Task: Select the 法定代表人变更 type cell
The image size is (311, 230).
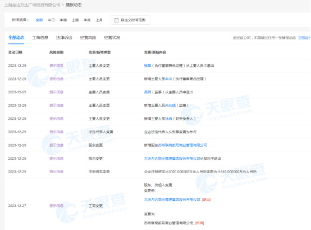Action: (x=100, y=132)
